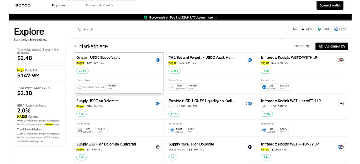Click the shield icon in the Boyco banner
This screenshot has width=360, height=164.
[x=145, y=17]
